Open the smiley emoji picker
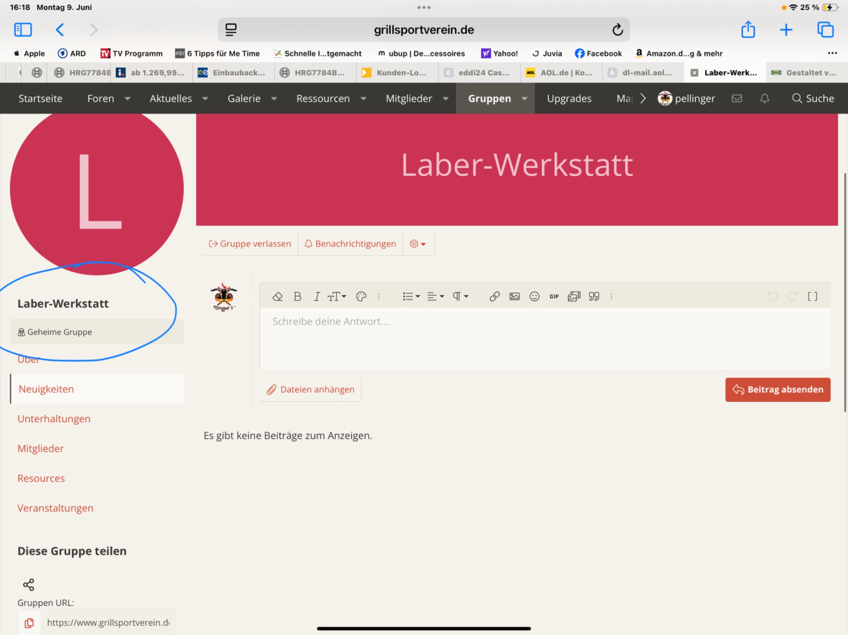848x635 pixels. [x=534, y=297]
